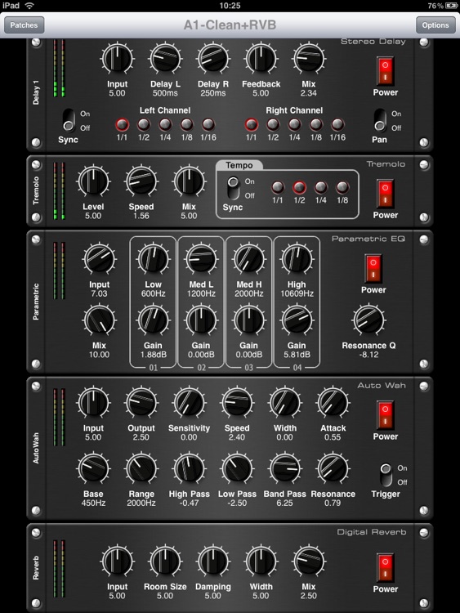Image resolution: width=460 pixels, height=613 pixels.
Task: Click the EQ High frequency knob
Action: 297,259
